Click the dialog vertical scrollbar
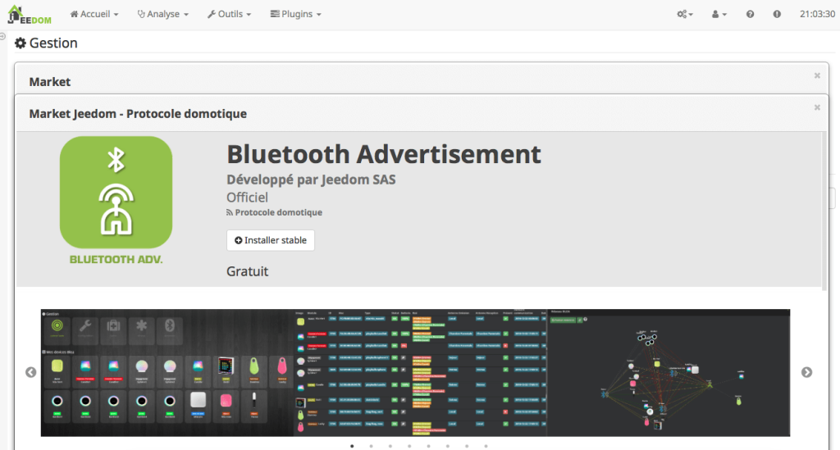 824,205
